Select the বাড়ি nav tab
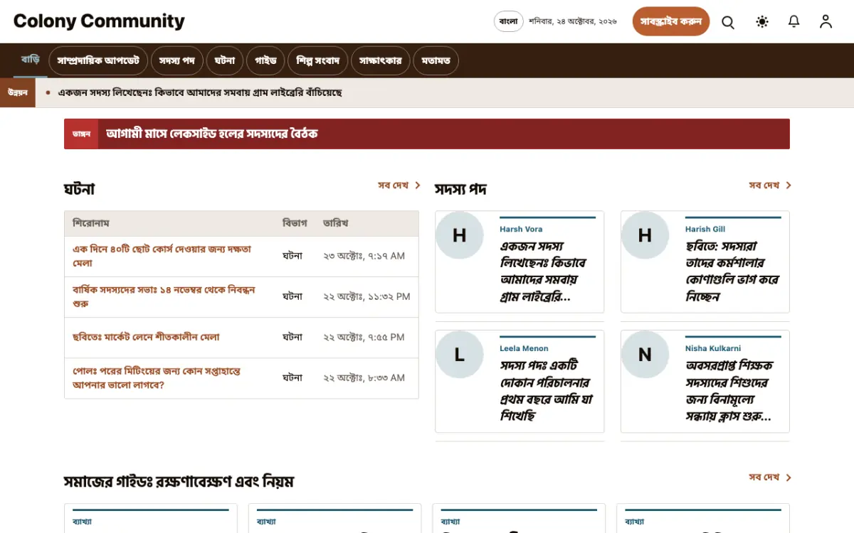854x533 pixels. point(30,60)
